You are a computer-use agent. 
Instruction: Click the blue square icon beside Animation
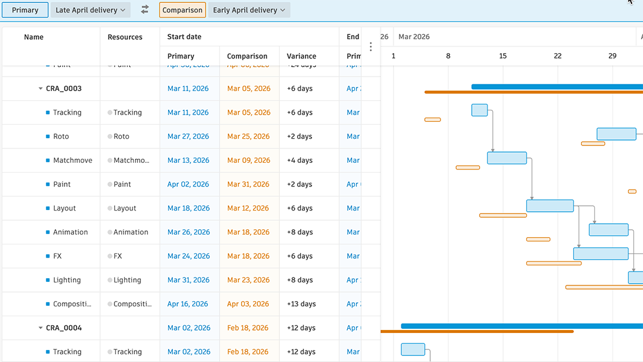point(48,232)
